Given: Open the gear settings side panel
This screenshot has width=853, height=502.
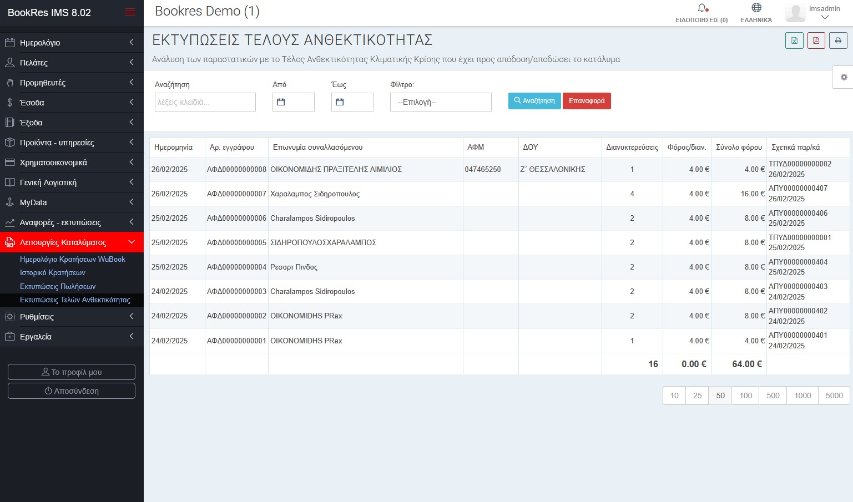Looking at the screenshot, I should (x=843, y=77).
